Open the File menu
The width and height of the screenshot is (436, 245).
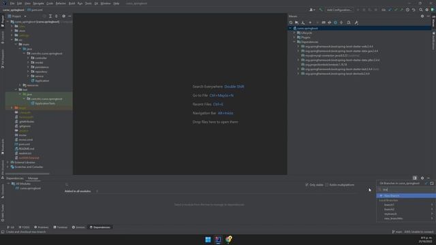tap(12, 3)
